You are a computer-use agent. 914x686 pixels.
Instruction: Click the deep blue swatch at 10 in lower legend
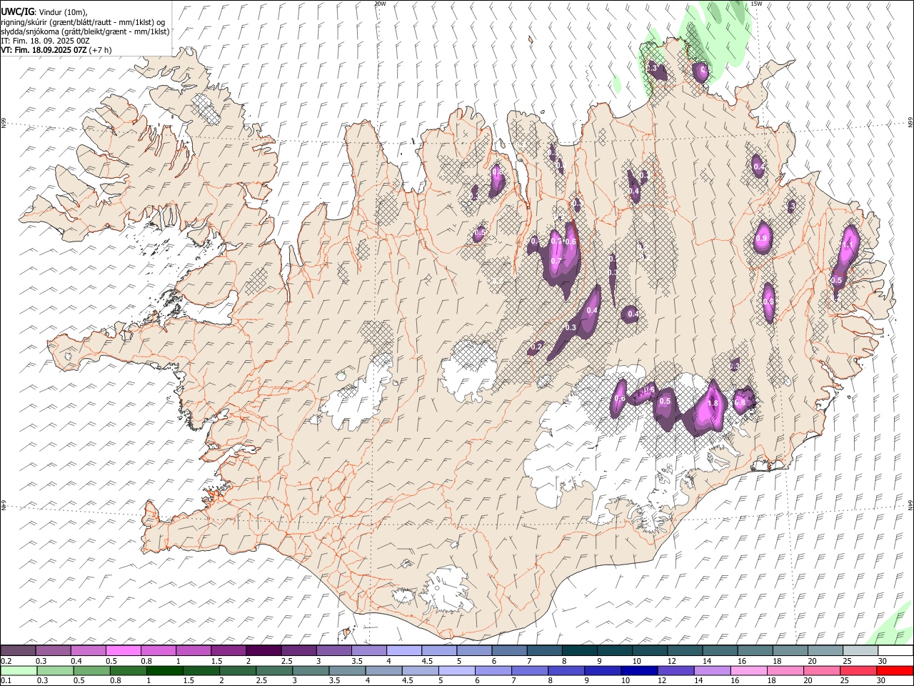tap(639, 670)
